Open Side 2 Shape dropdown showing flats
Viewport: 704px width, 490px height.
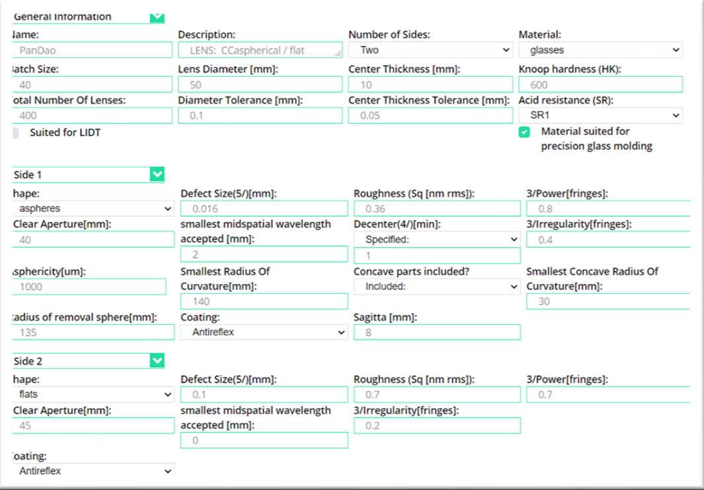coord(93,394)
